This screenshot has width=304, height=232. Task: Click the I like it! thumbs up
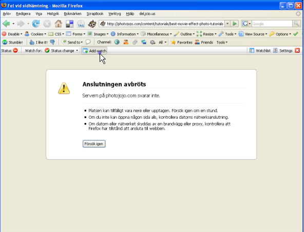pyautogui.click(x=39, y=42)
